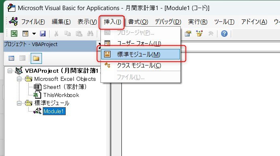Open the デバッグ(D) menu
Viewport: 280px width, 156px height.
168,22
